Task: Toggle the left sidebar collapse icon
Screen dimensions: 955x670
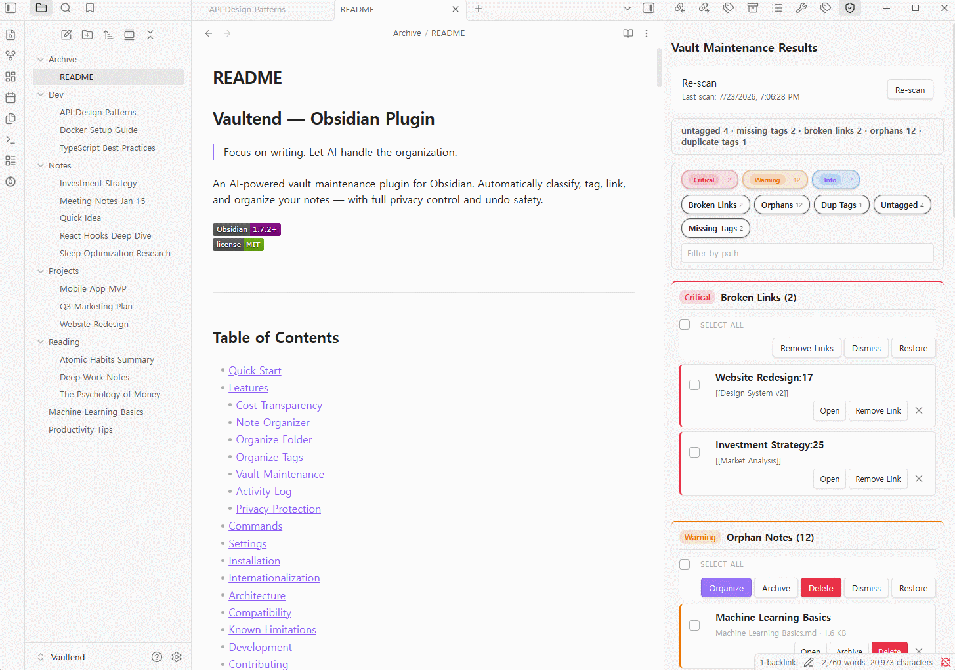Action: coord(11,8)
